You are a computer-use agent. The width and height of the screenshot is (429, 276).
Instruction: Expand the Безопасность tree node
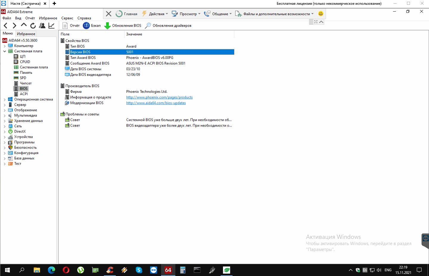coord(4,148)
